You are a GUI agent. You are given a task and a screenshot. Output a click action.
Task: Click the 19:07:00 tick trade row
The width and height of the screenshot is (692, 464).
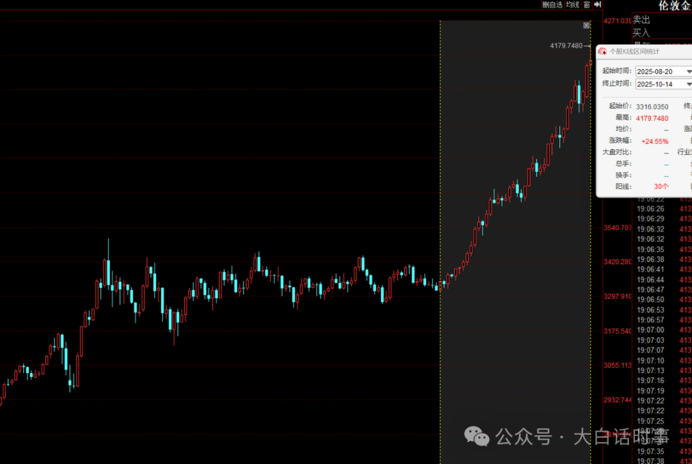650,330
